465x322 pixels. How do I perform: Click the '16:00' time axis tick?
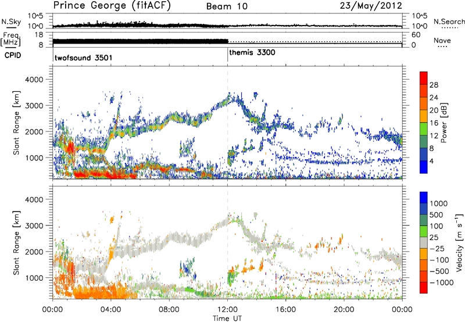285,310
